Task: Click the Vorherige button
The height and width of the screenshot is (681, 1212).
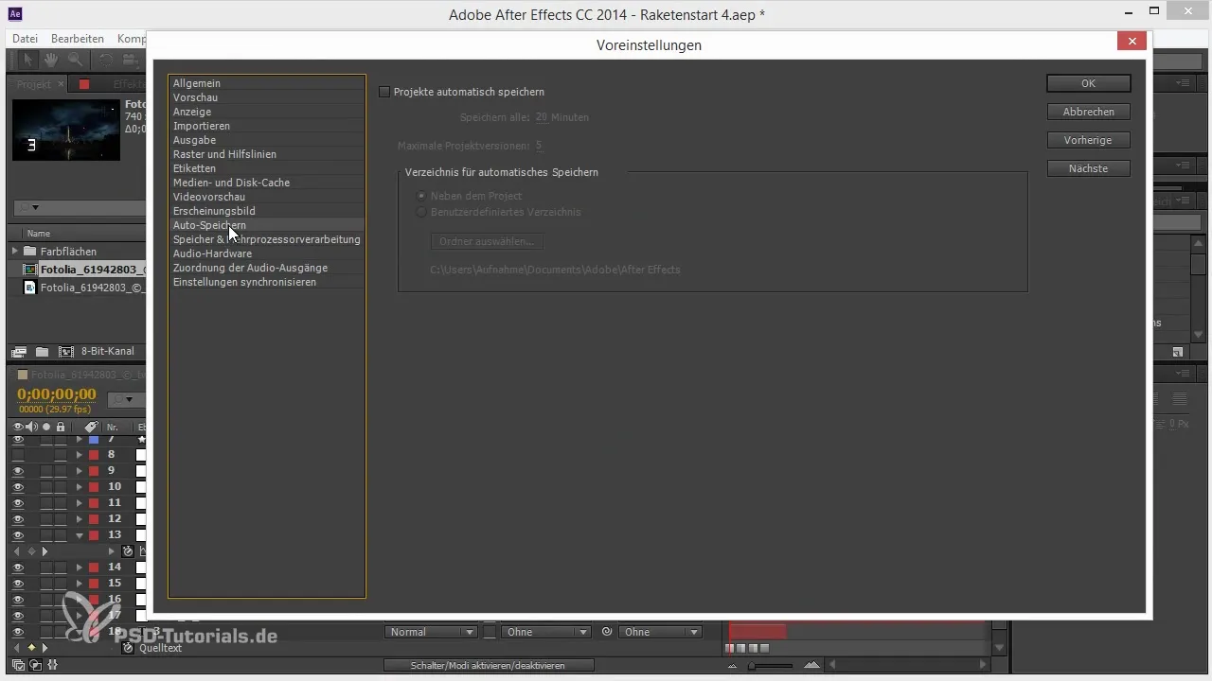Action: pyautogui.click(x=1089, y=140)
